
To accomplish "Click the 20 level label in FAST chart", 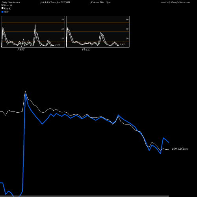I will click(63, 38).
